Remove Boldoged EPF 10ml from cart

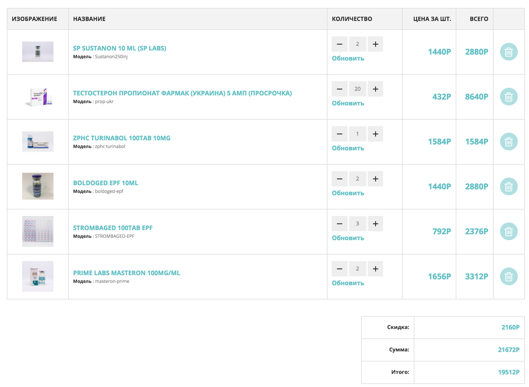click(508, 187)
